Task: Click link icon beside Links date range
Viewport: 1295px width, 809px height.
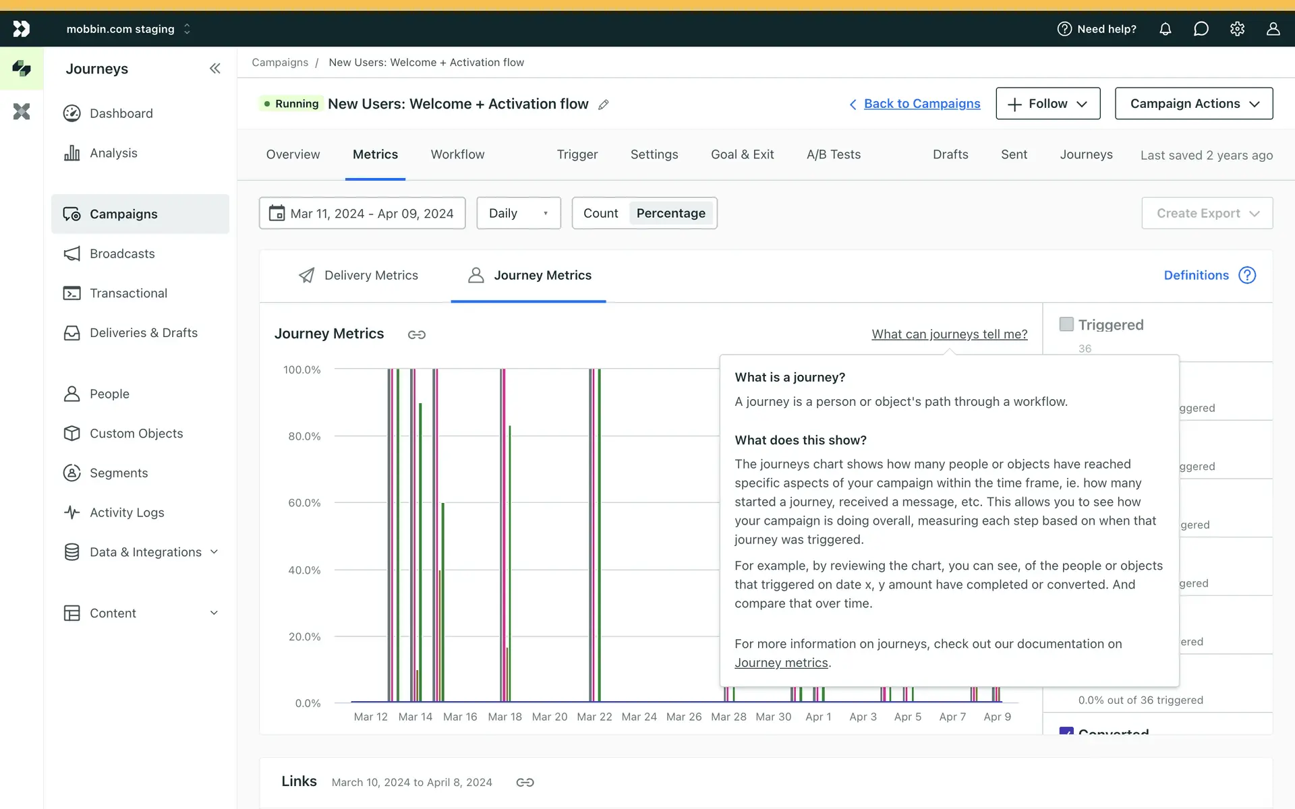Action: click(x=525, y=782)
